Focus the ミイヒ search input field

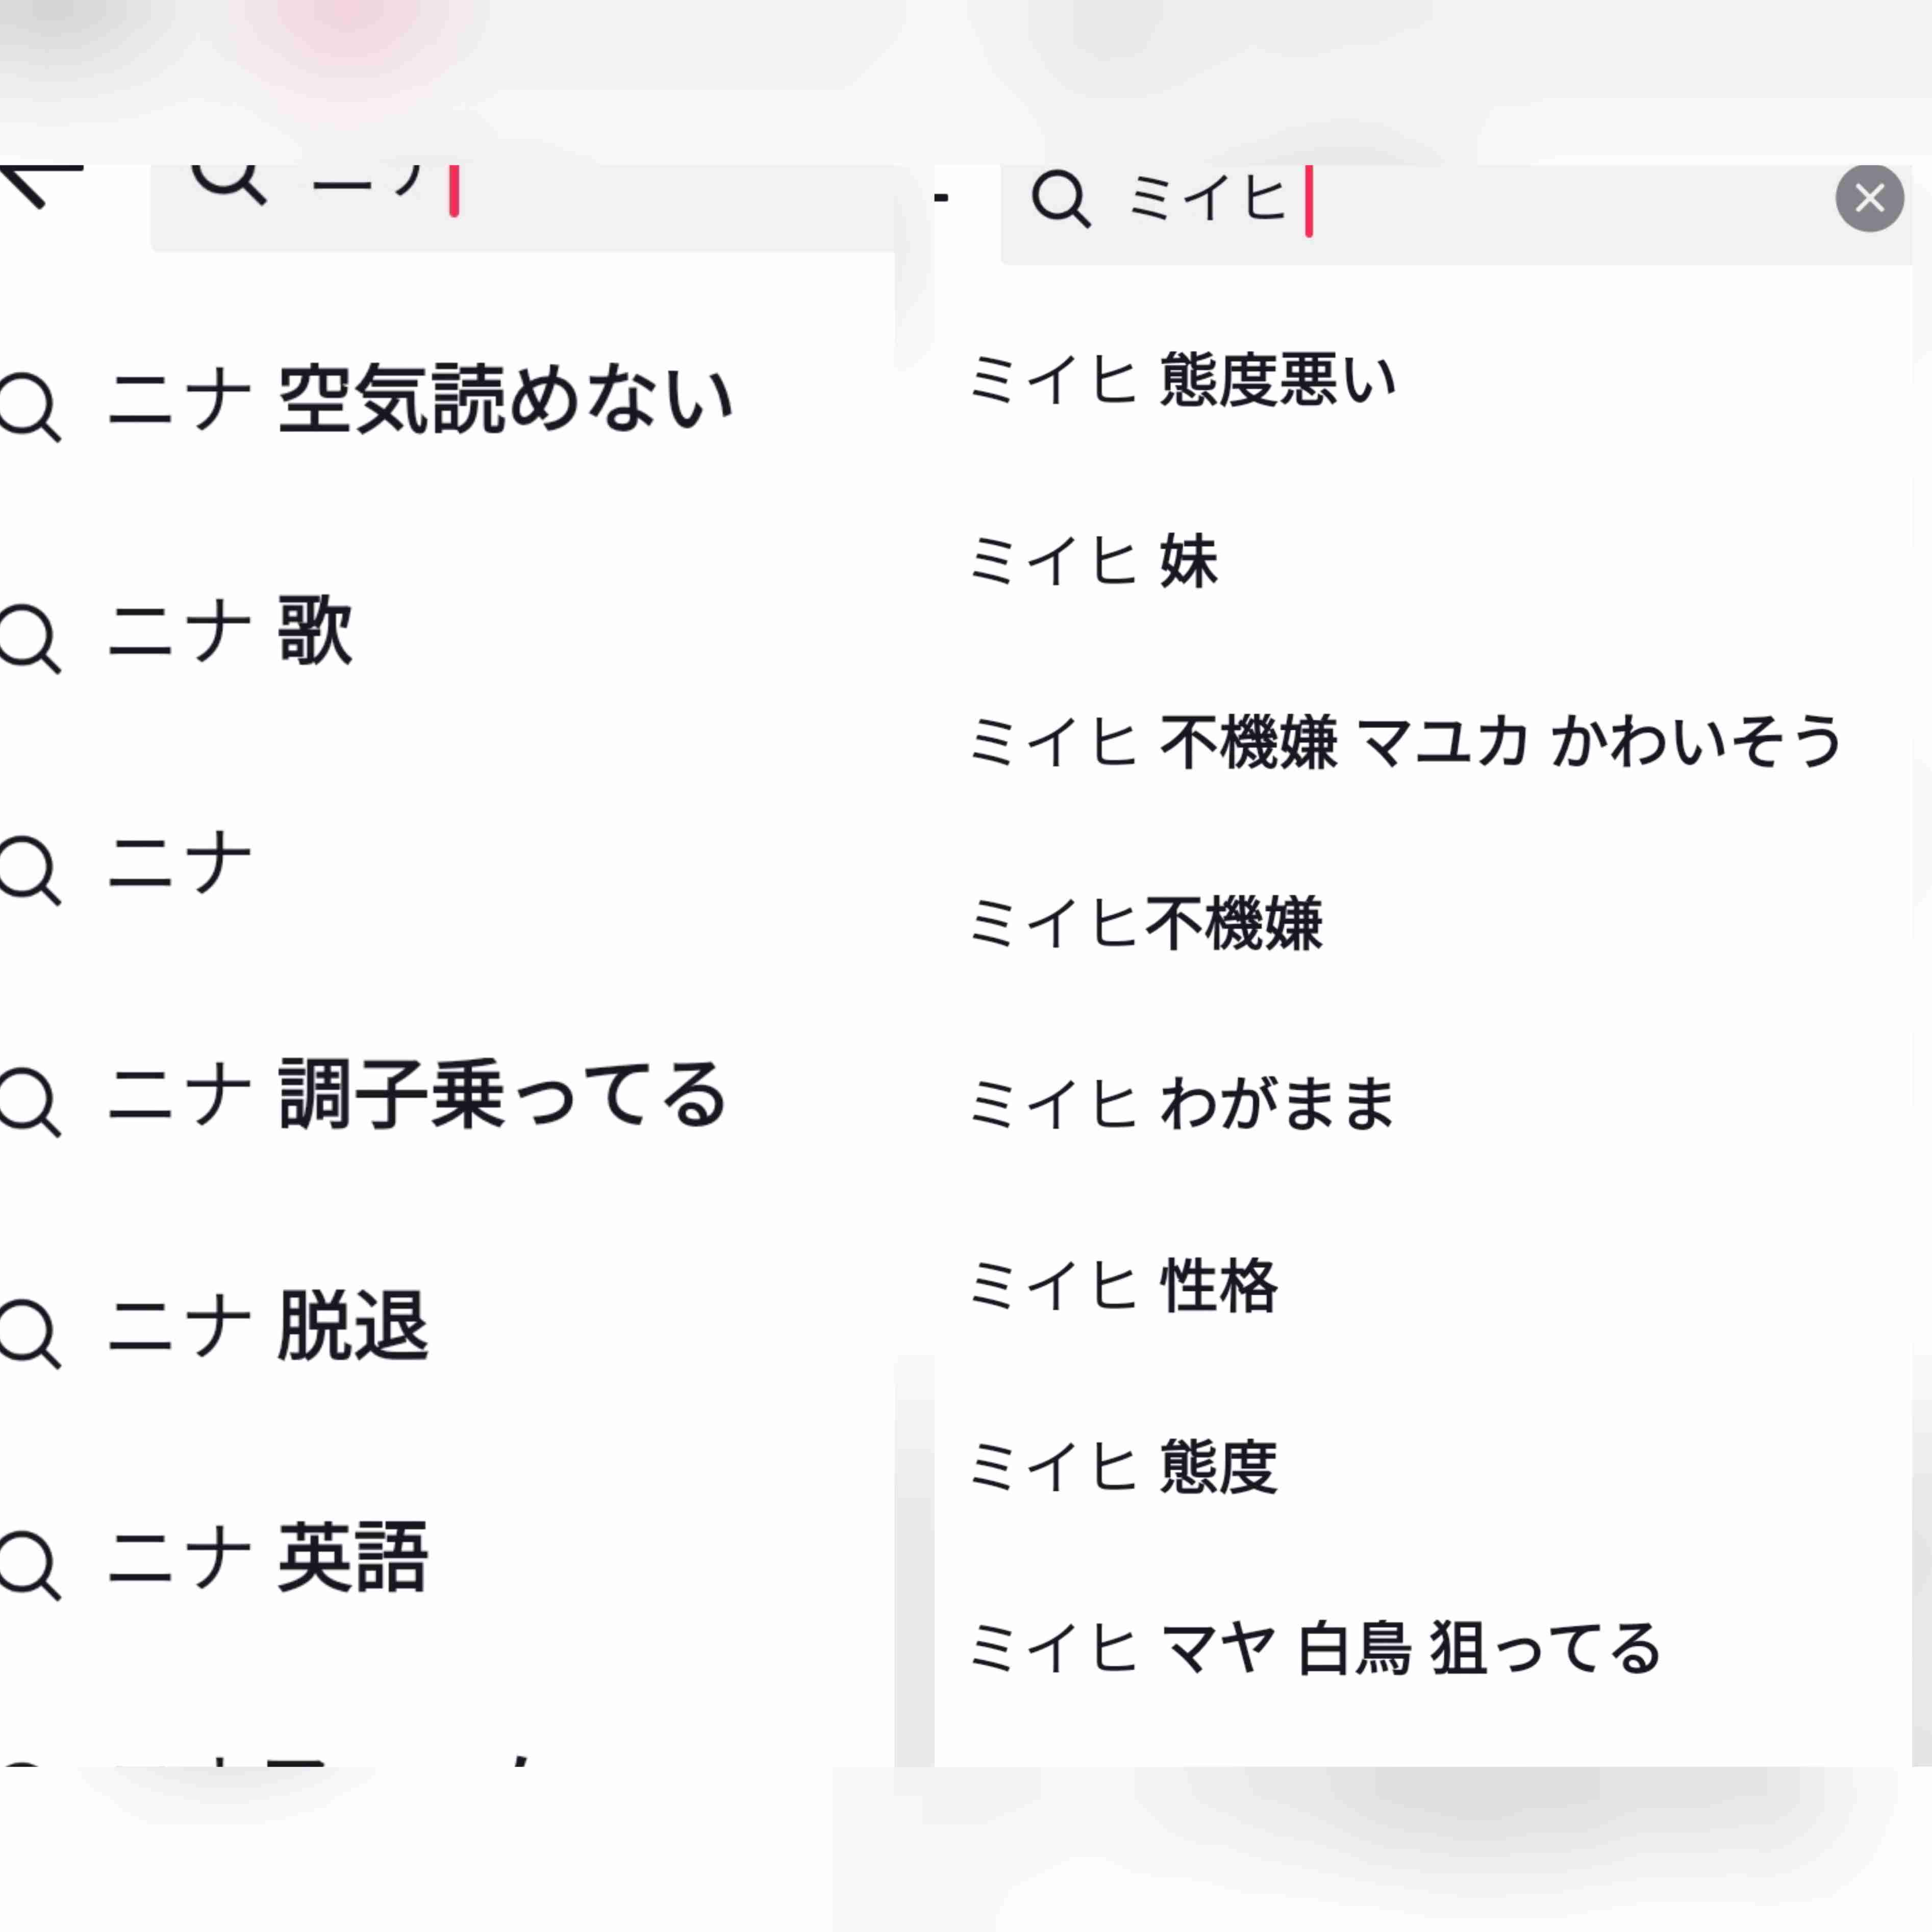1455,214
